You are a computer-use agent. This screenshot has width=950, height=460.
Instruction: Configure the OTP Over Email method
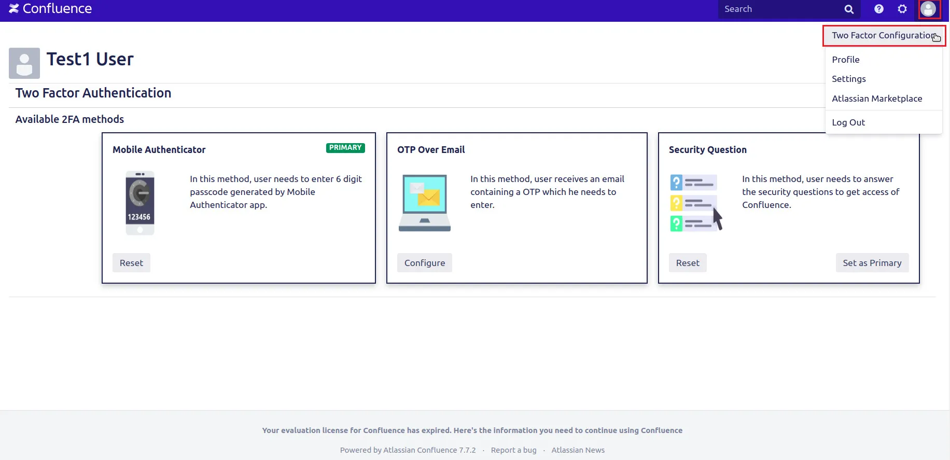(425, 263)
